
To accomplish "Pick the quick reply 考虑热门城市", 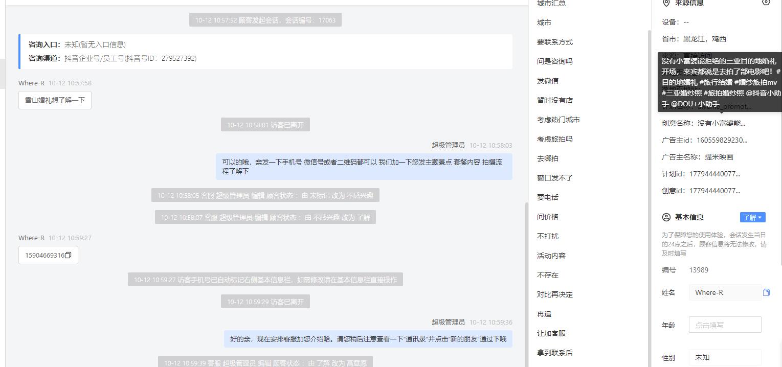I will coord(558,120).
